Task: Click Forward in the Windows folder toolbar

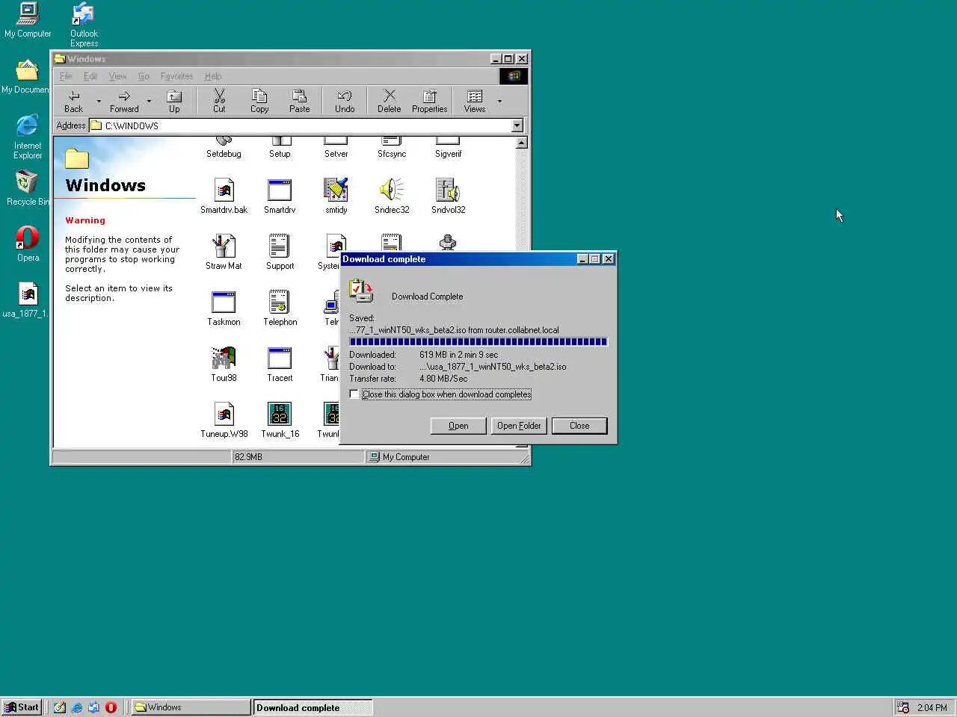Action: 124,101
